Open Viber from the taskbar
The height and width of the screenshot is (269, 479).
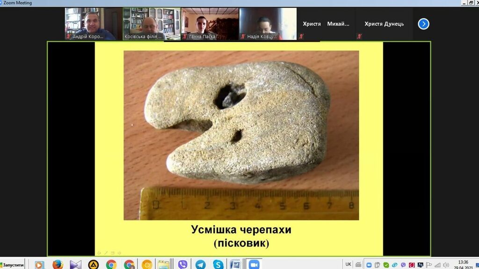[182, 265]
